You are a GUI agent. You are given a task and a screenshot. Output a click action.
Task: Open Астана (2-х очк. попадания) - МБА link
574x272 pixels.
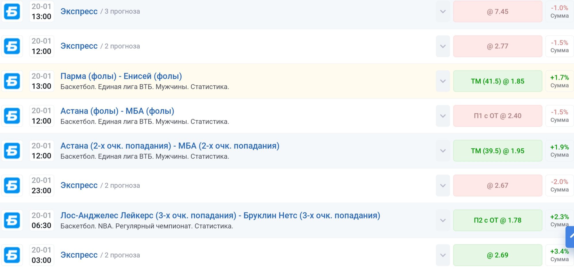pos(170,146)
